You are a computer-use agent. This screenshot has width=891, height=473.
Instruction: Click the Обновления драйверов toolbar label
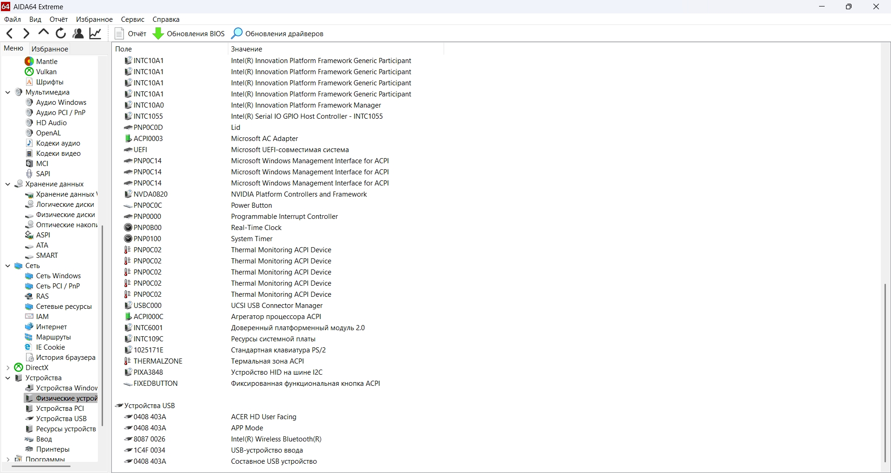point(284,33)
